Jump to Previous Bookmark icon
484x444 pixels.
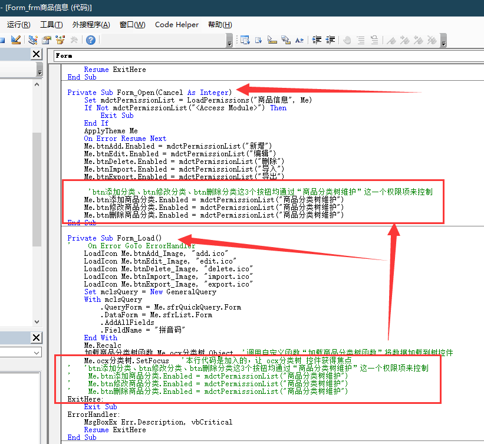click(419, 40)
